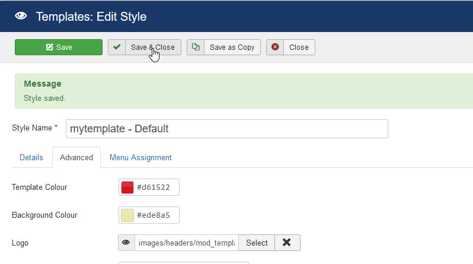Focus the Style Name text field
Viewport: 473px width, 264px height.
(x=227, y=129)
